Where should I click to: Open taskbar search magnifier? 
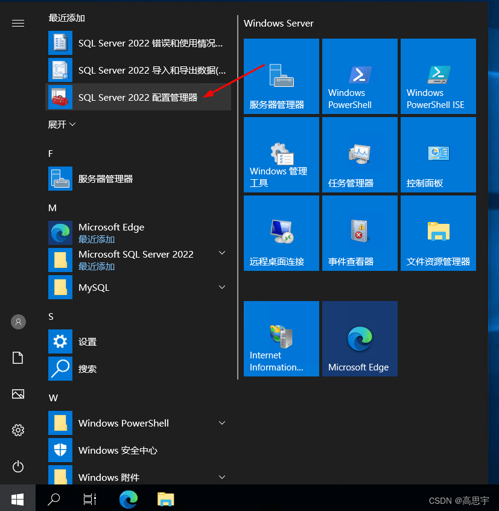[54, 499]
